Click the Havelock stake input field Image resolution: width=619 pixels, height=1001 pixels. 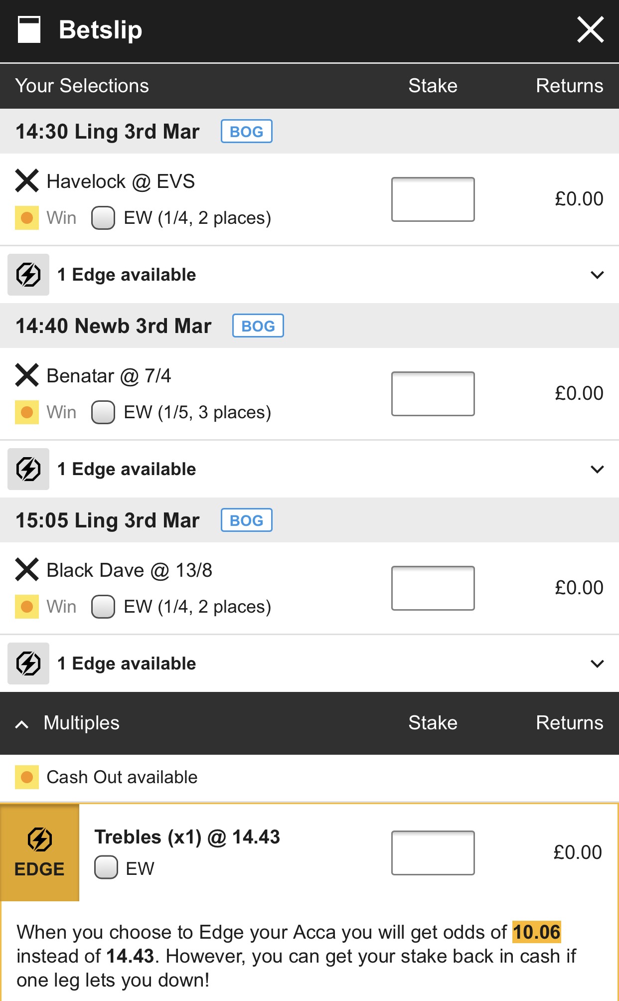point(433,199)
